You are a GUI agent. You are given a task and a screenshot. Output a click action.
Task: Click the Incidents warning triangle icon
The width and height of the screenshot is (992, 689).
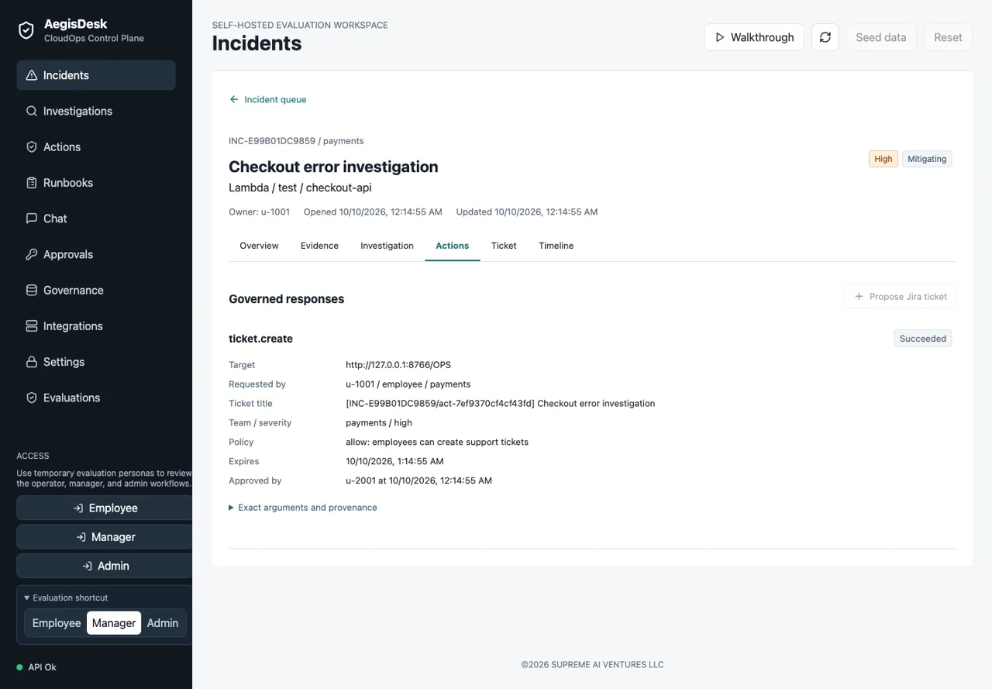click(32, 75)
